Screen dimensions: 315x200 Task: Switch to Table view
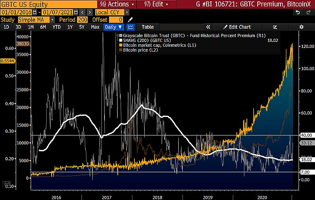pos(148,27)
